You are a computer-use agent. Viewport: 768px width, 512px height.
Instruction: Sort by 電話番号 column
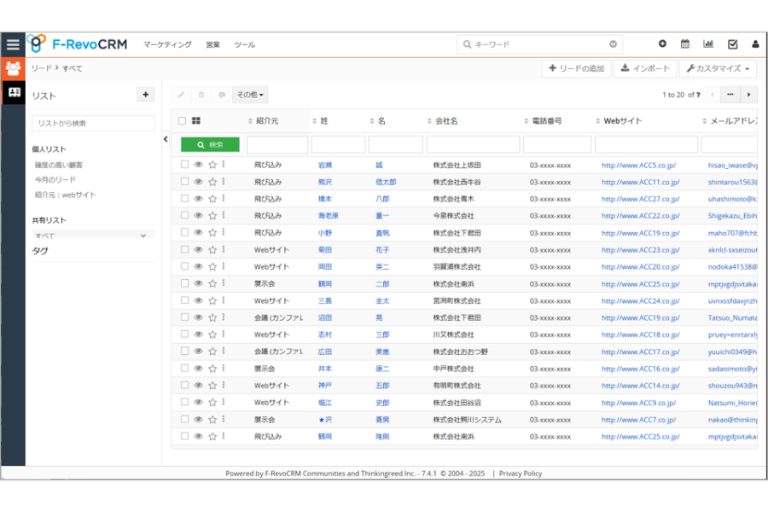pyautogui.click(x=544, y=121)
